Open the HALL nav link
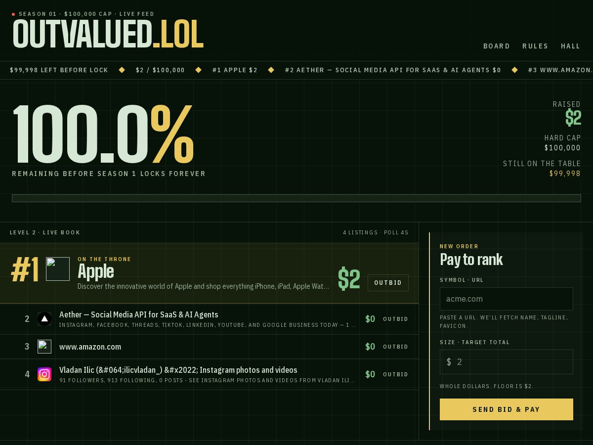The height and width of the screenshot is (445, 593). [570, 46]
